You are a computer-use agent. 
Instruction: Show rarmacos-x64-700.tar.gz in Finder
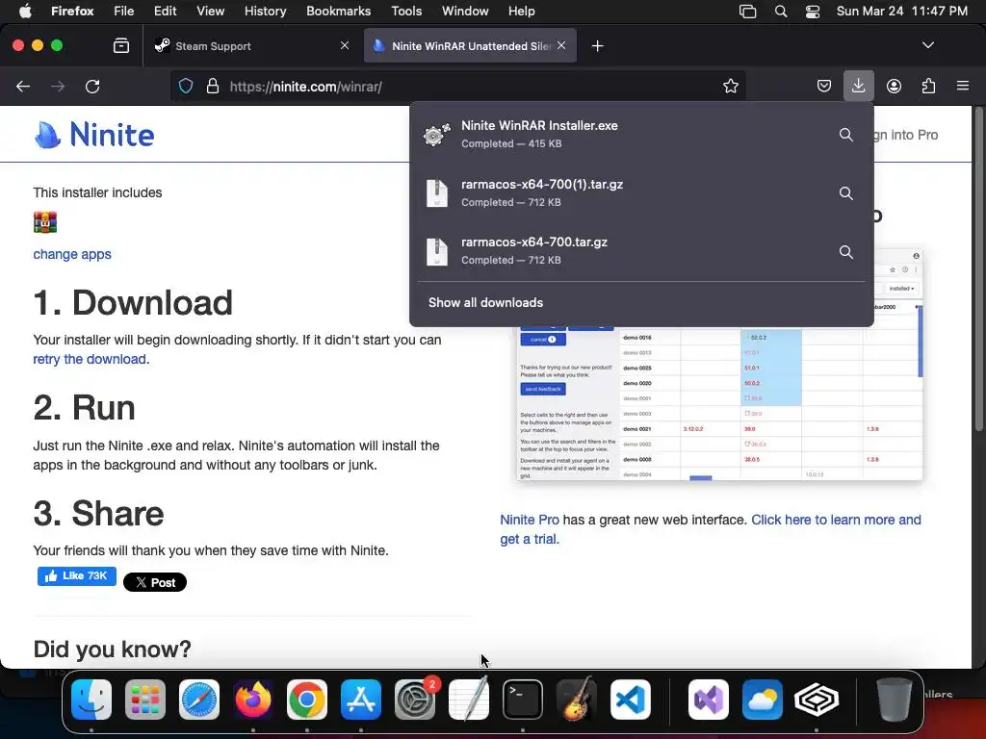(x=845, y=251)
